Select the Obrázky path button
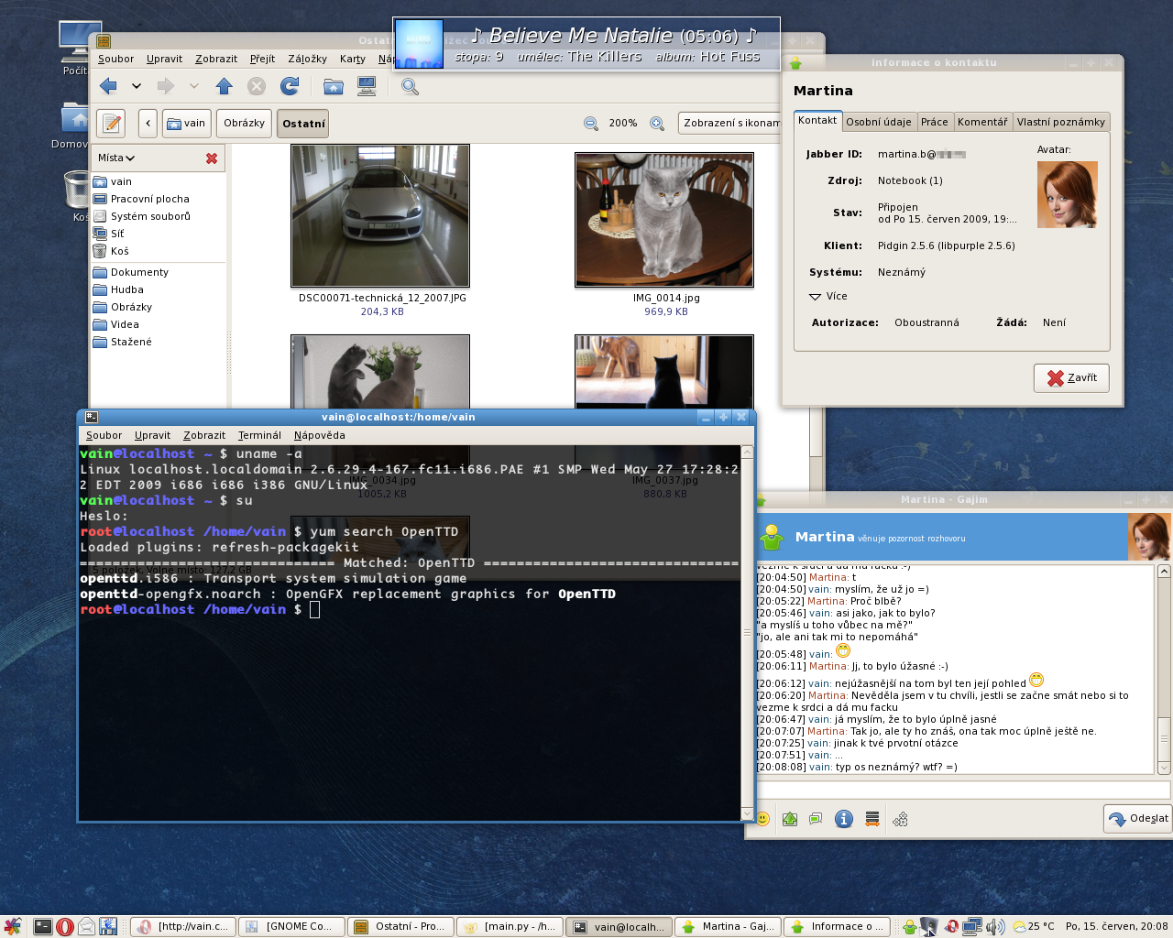Image resolution: width=1173 pixels, height=938 pixels. pos(244,123)
